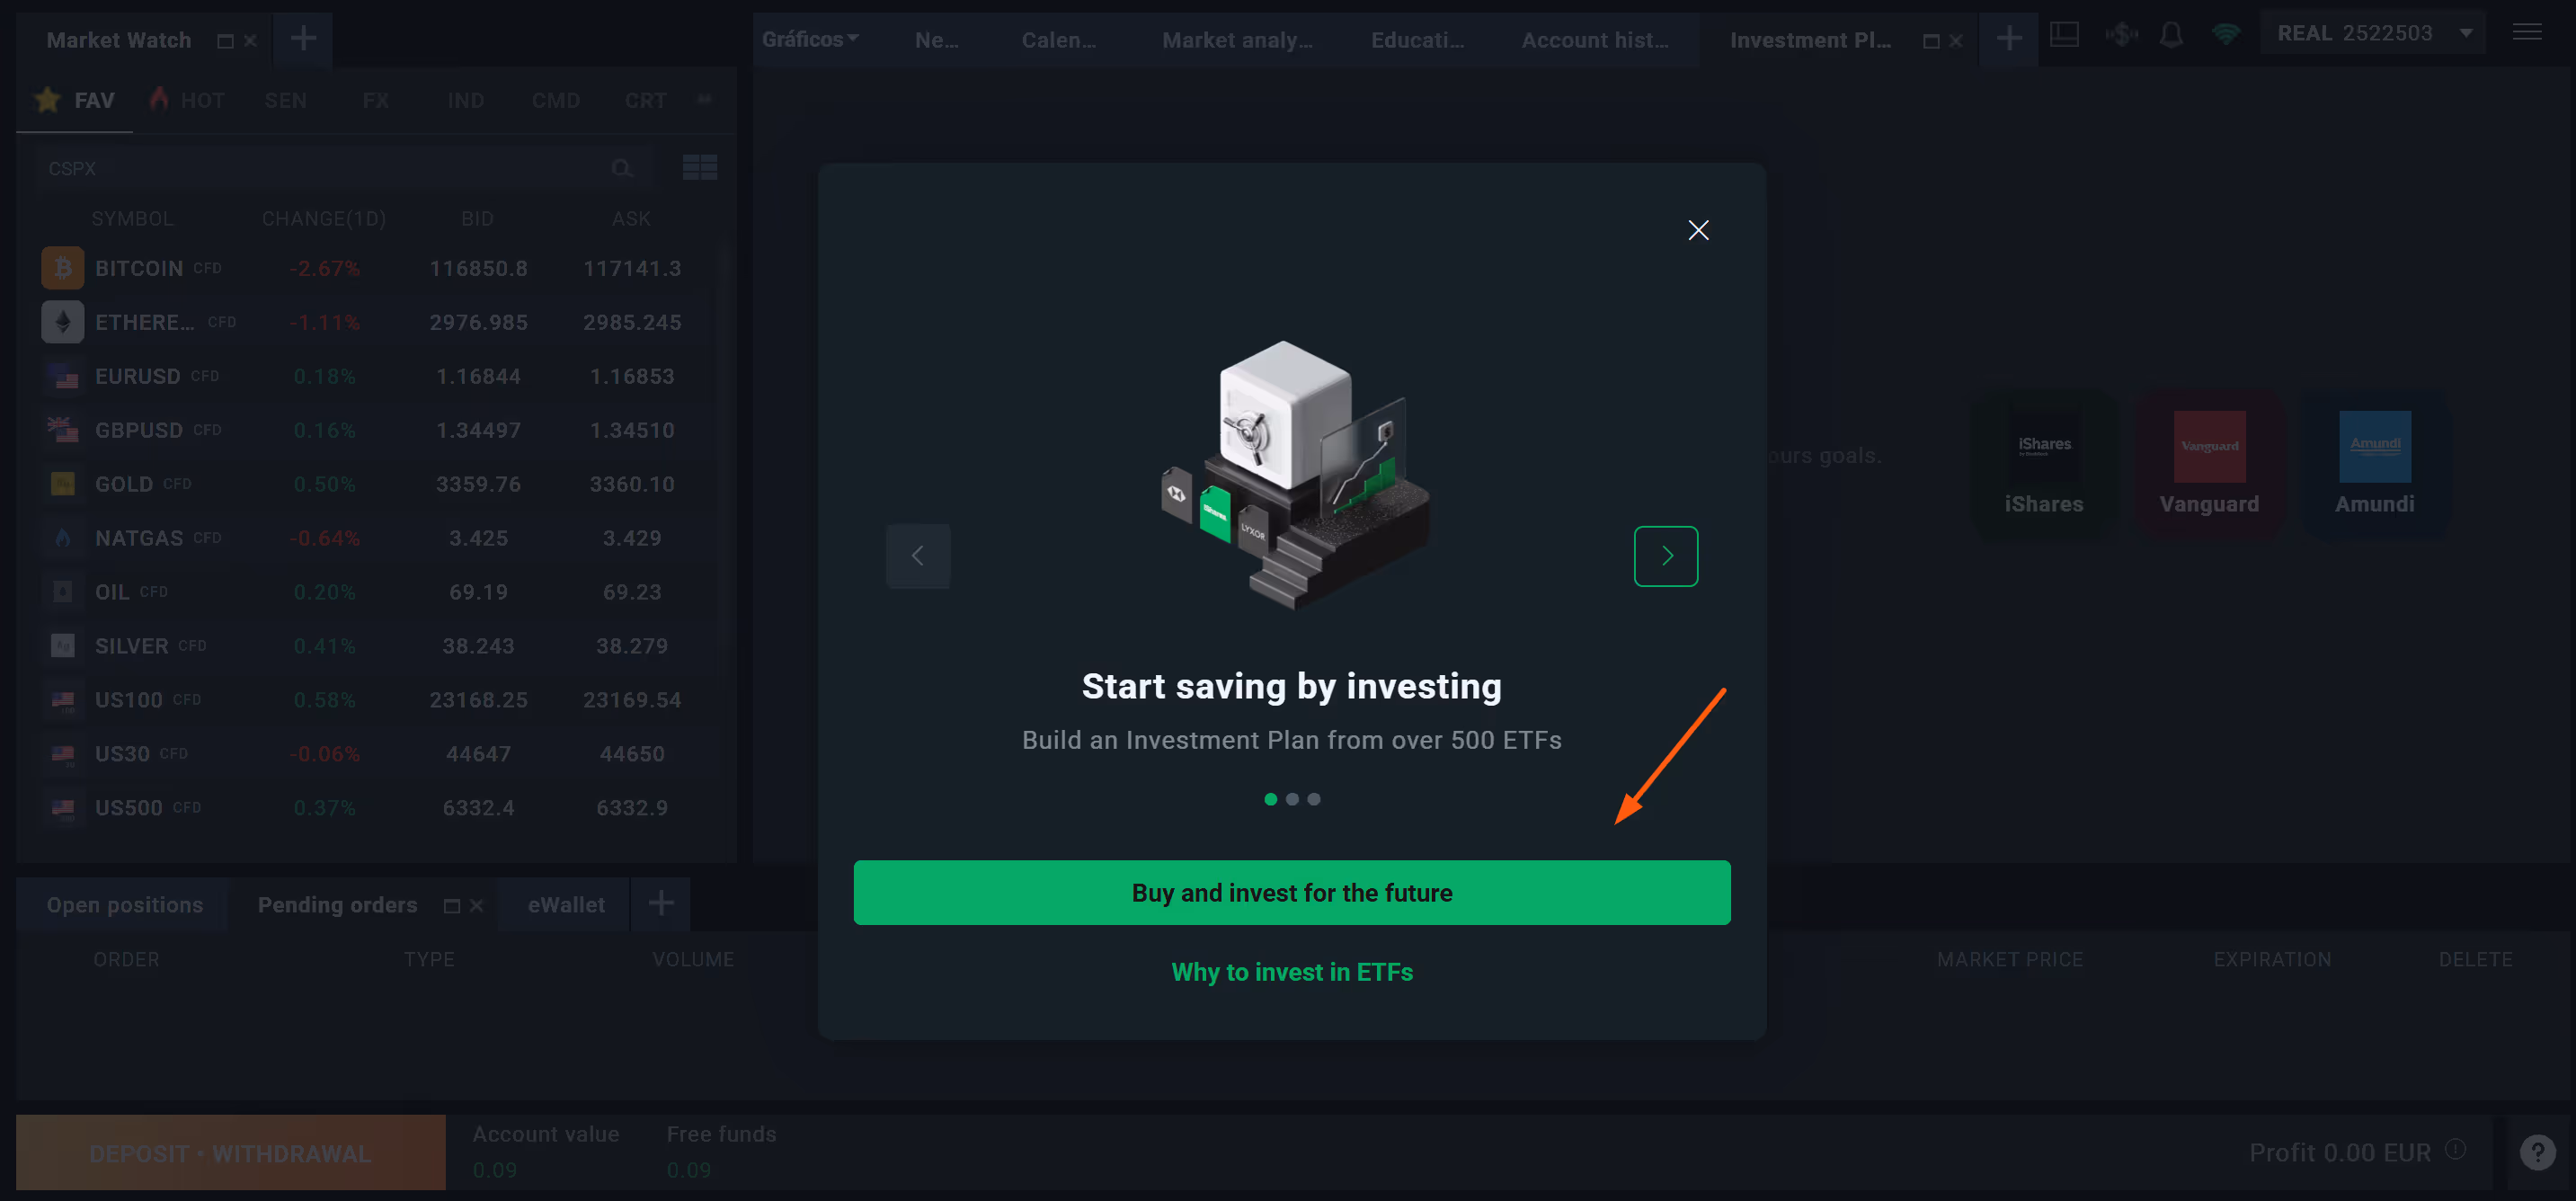Open the hamburger menu in top right

click(2527, 33)
